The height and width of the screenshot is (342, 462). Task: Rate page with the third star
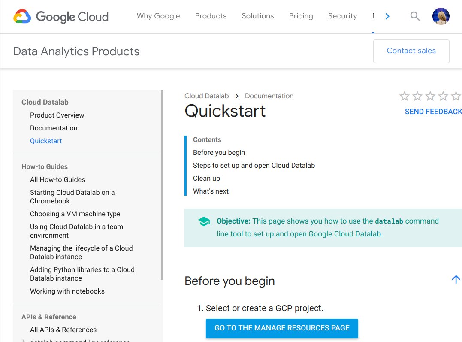point(430,96)
